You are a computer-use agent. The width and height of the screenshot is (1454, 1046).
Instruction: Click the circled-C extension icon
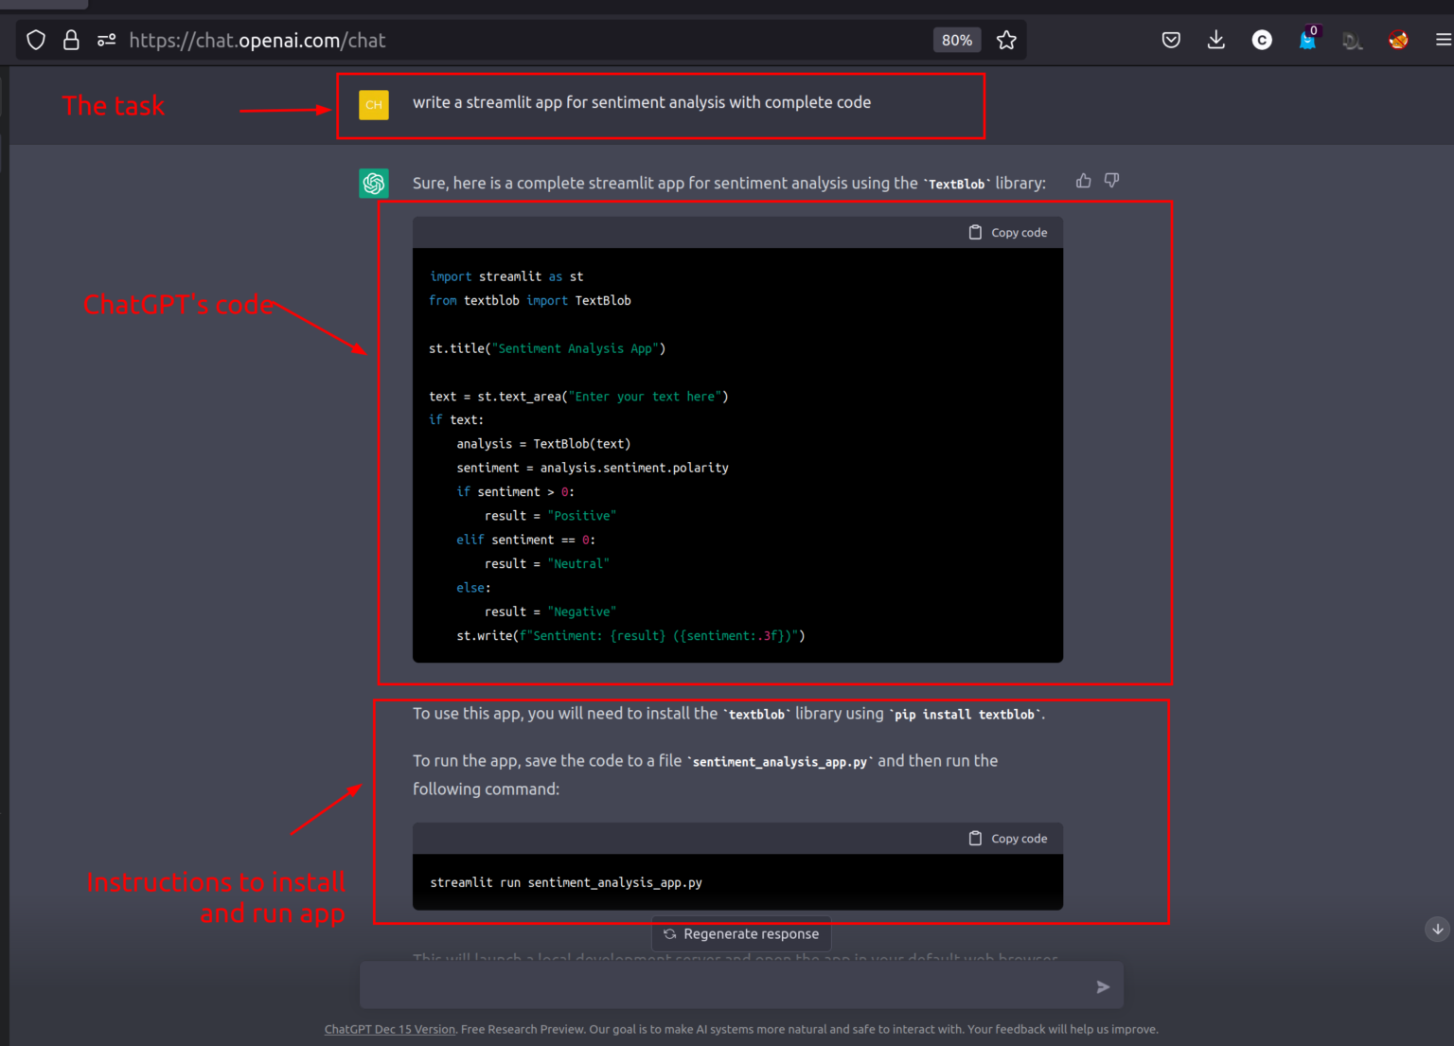click(x=1262, y=40)
